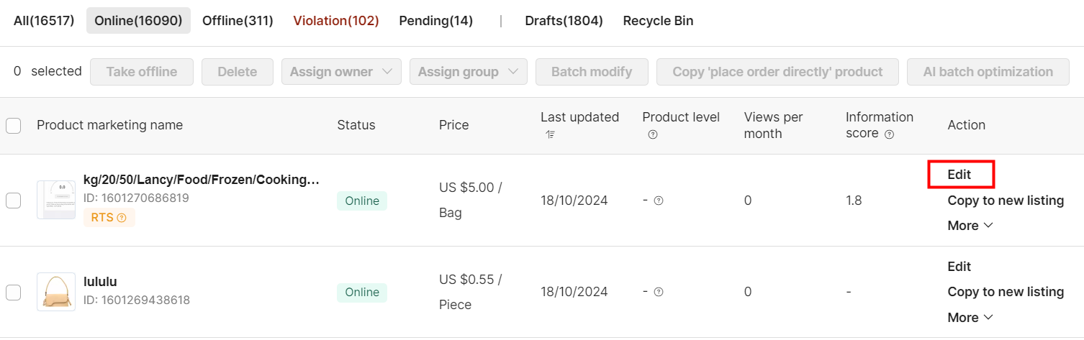
Task: Switch to the Violation(102) tab
Action: [x=336, y=21]
